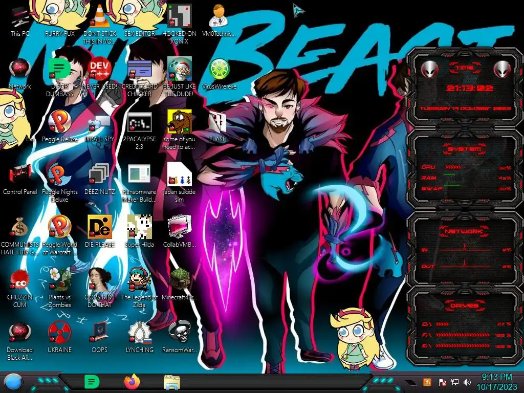Open the network tray icon
This screenshot has height=393, width=524.
click(455, 382)
